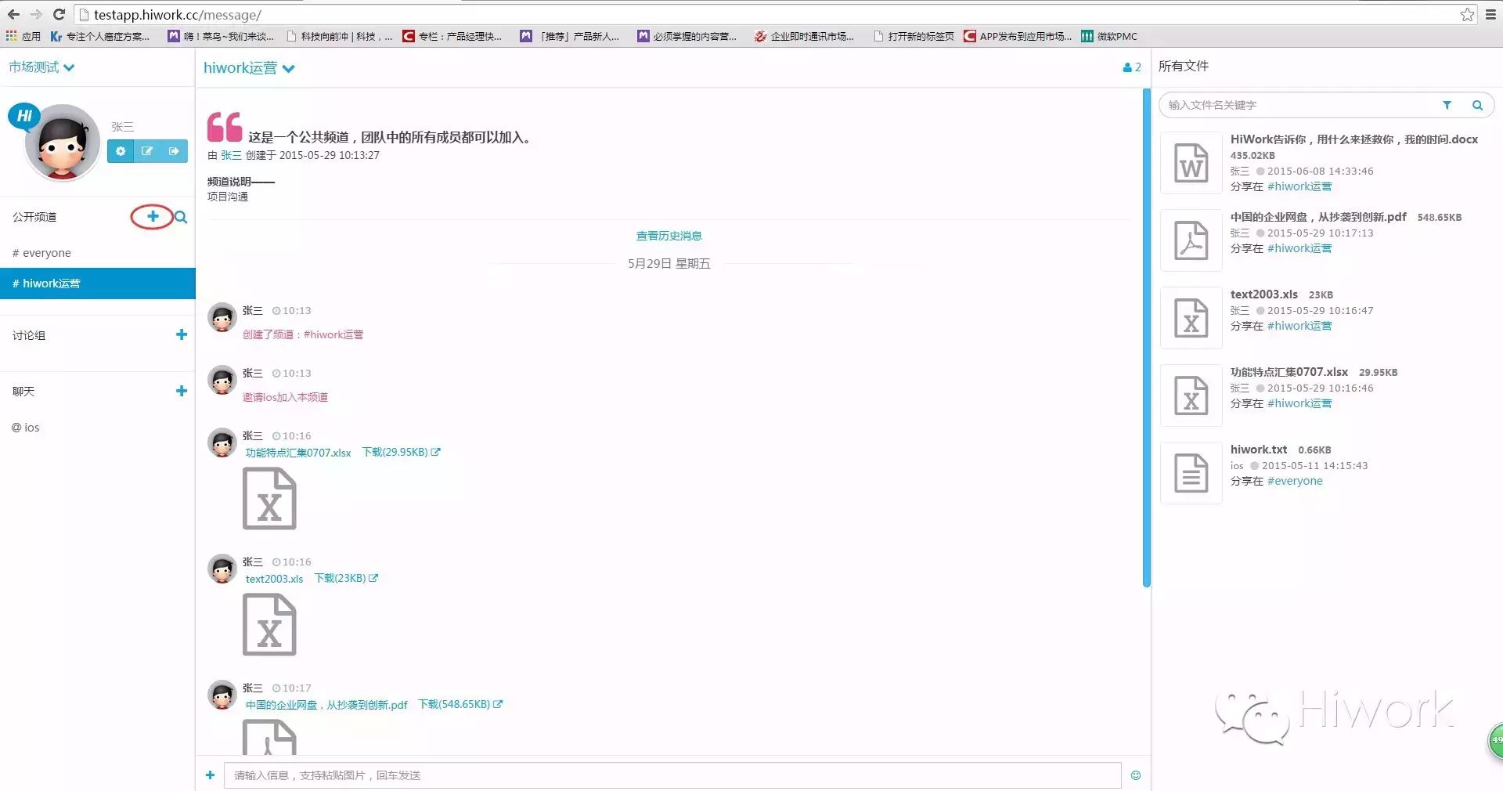This screenshot has width=1503, height=791.
Task: Open the 必须掌握的内容营 bookmark
Action: 687,36
